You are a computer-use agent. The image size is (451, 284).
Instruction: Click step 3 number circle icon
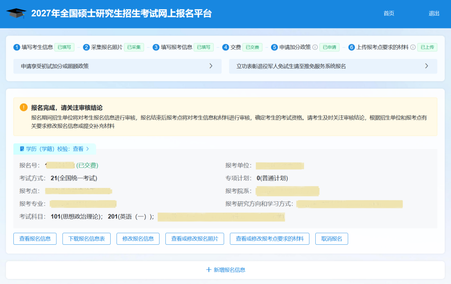(156, 47)
